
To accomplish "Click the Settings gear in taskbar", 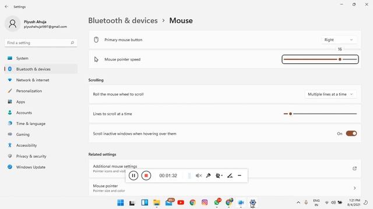I will 252,203.
